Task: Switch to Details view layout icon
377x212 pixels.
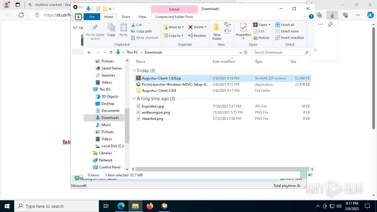Action: [x=304, y=175]
